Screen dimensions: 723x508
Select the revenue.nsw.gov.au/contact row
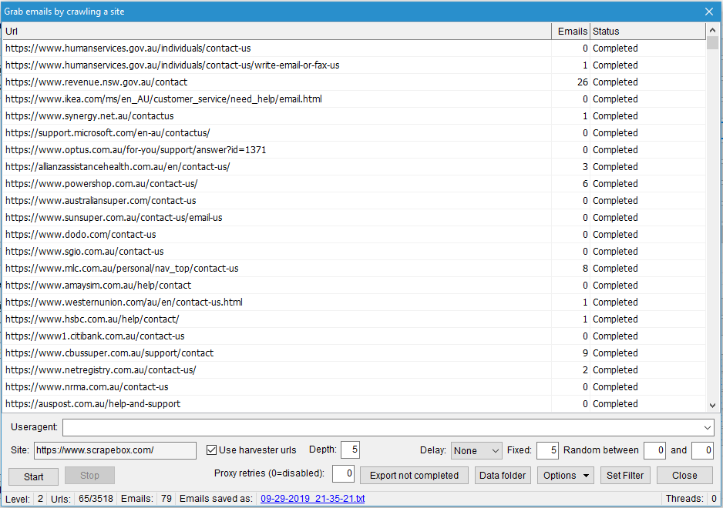(354, 82)
